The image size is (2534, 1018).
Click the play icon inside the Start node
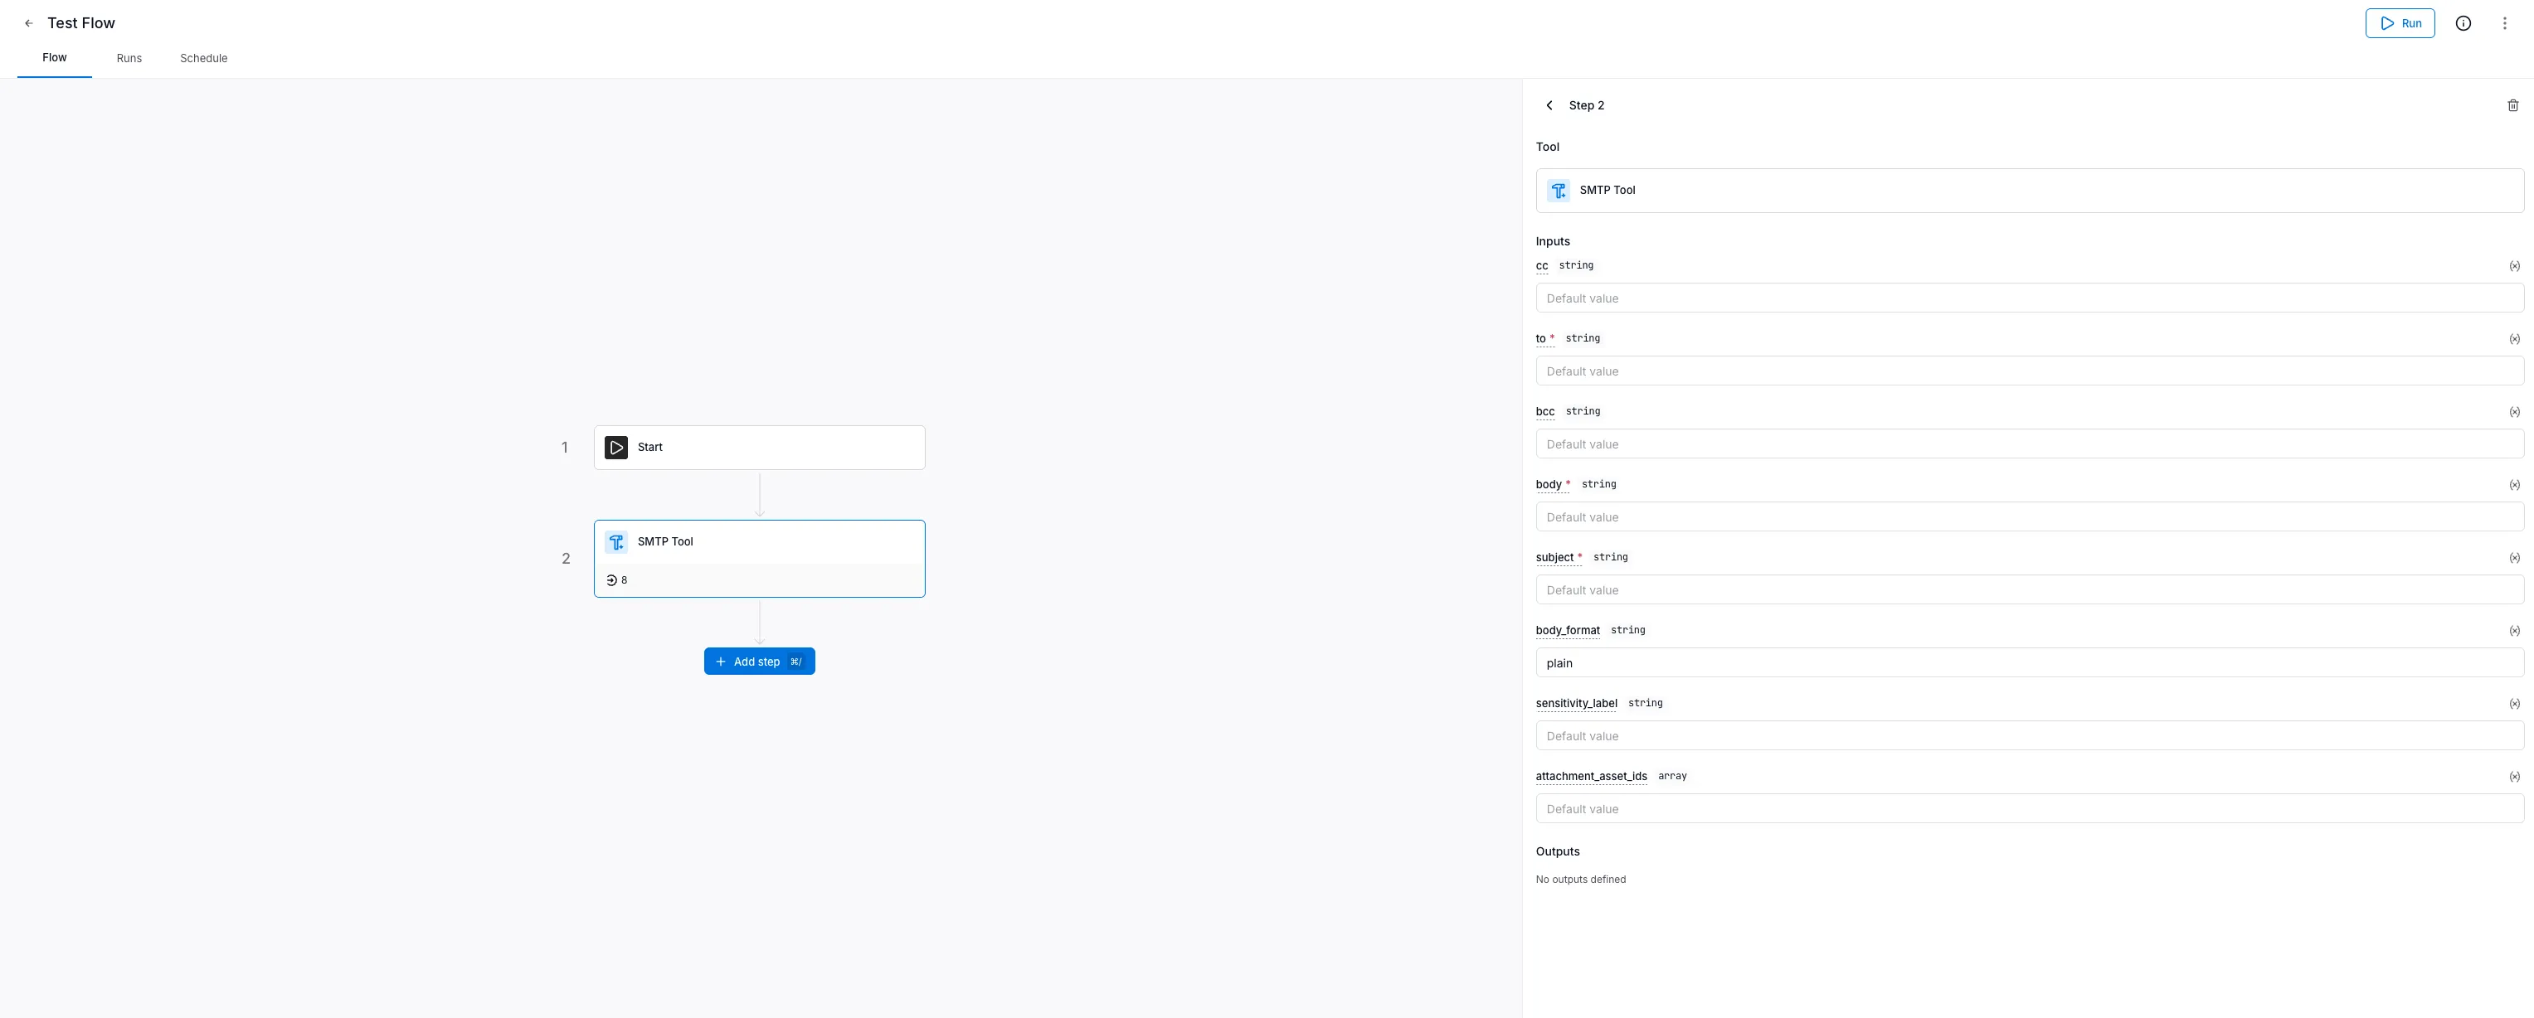coord(617,447)
